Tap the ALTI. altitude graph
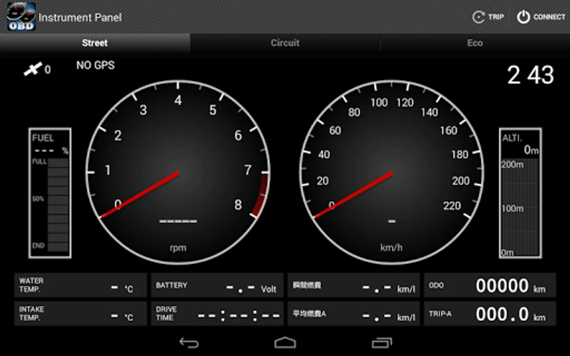The image size is (570, 356). click(520, 193)
